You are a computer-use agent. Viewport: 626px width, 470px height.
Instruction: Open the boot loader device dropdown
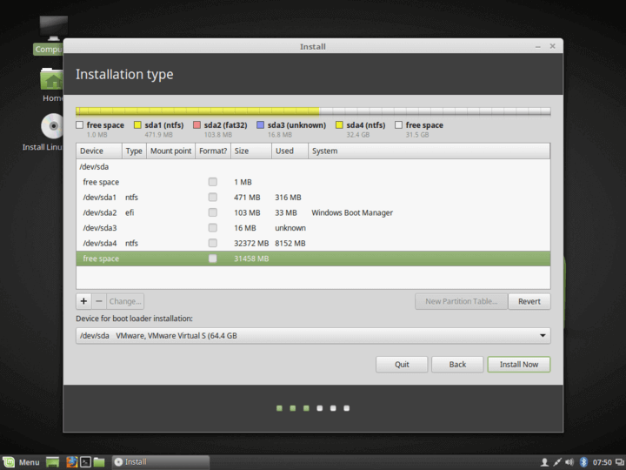(x=313, y=335)
